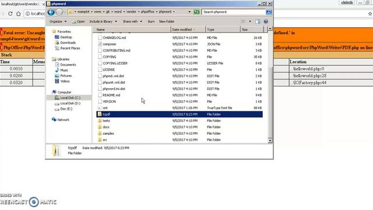373x210 pixels.
Task: Select the tests folder icon
Action: click(100, 121)
